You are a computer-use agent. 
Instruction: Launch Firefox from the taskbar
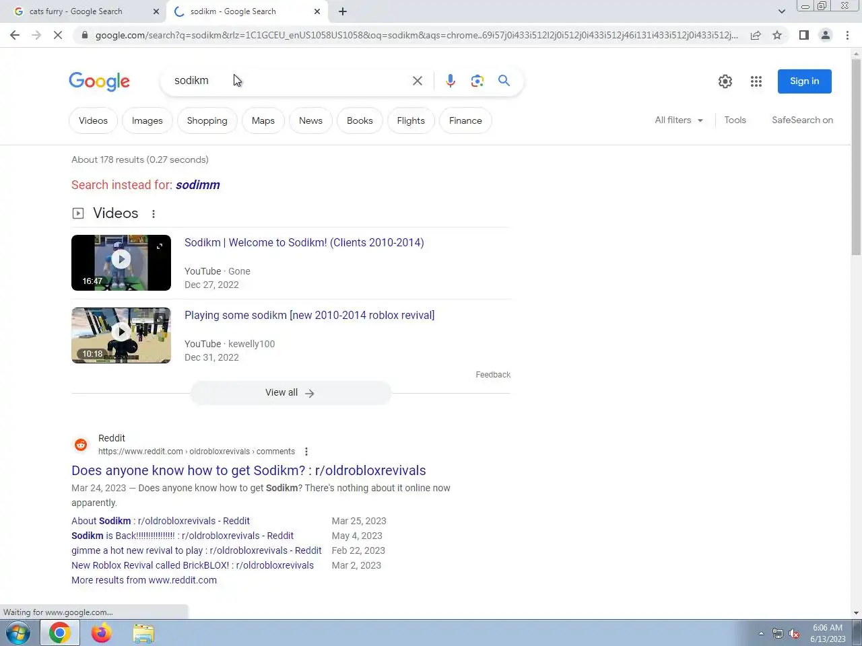tap(102, 633)
